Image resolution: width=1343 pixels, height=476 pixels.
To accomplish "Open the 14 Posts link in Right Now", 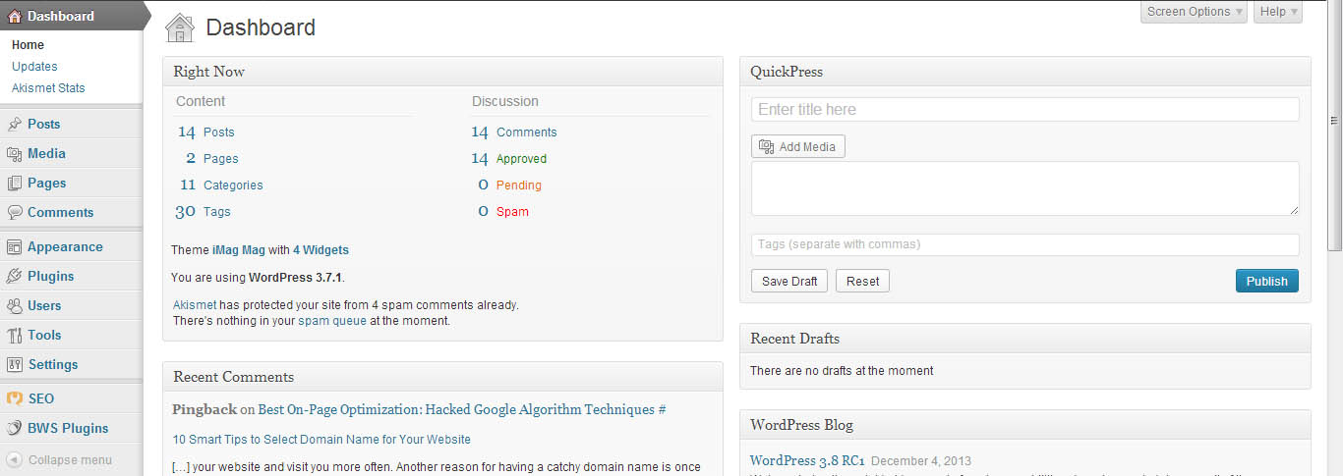I will click(205, 132).
